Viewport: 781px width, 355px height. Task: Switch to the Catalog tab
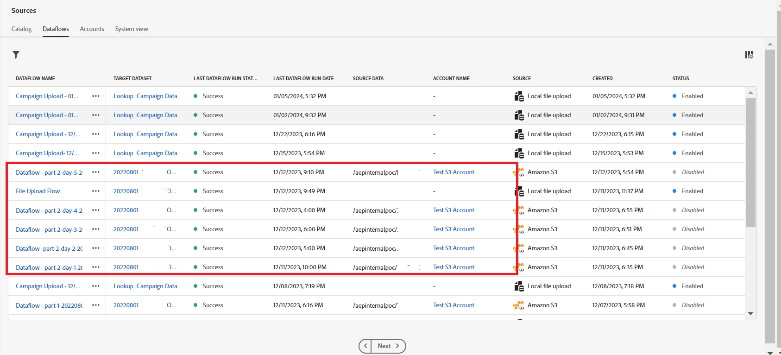pyautogui.click(x=22, y=29)
